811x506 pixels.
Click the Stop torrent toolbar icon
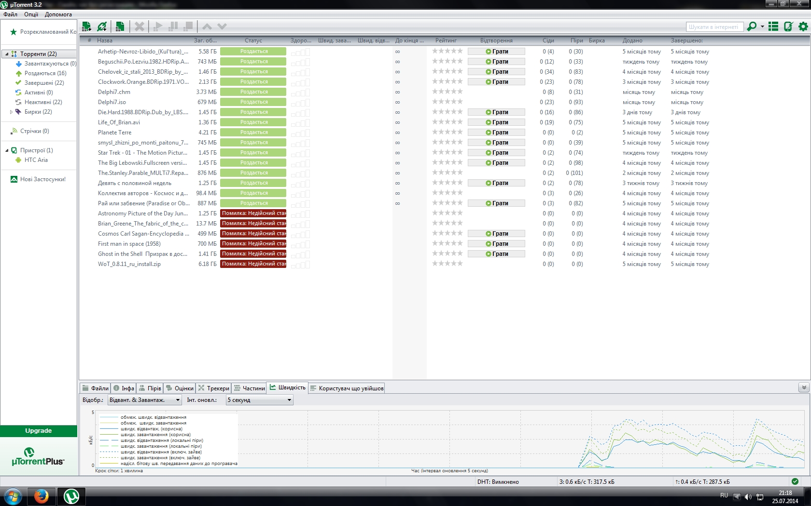[189, 27]
